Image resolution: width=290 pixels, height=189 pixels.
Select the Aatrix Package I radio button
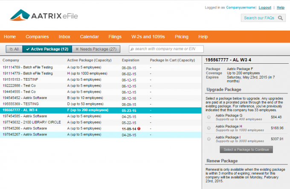coord(209,139)
